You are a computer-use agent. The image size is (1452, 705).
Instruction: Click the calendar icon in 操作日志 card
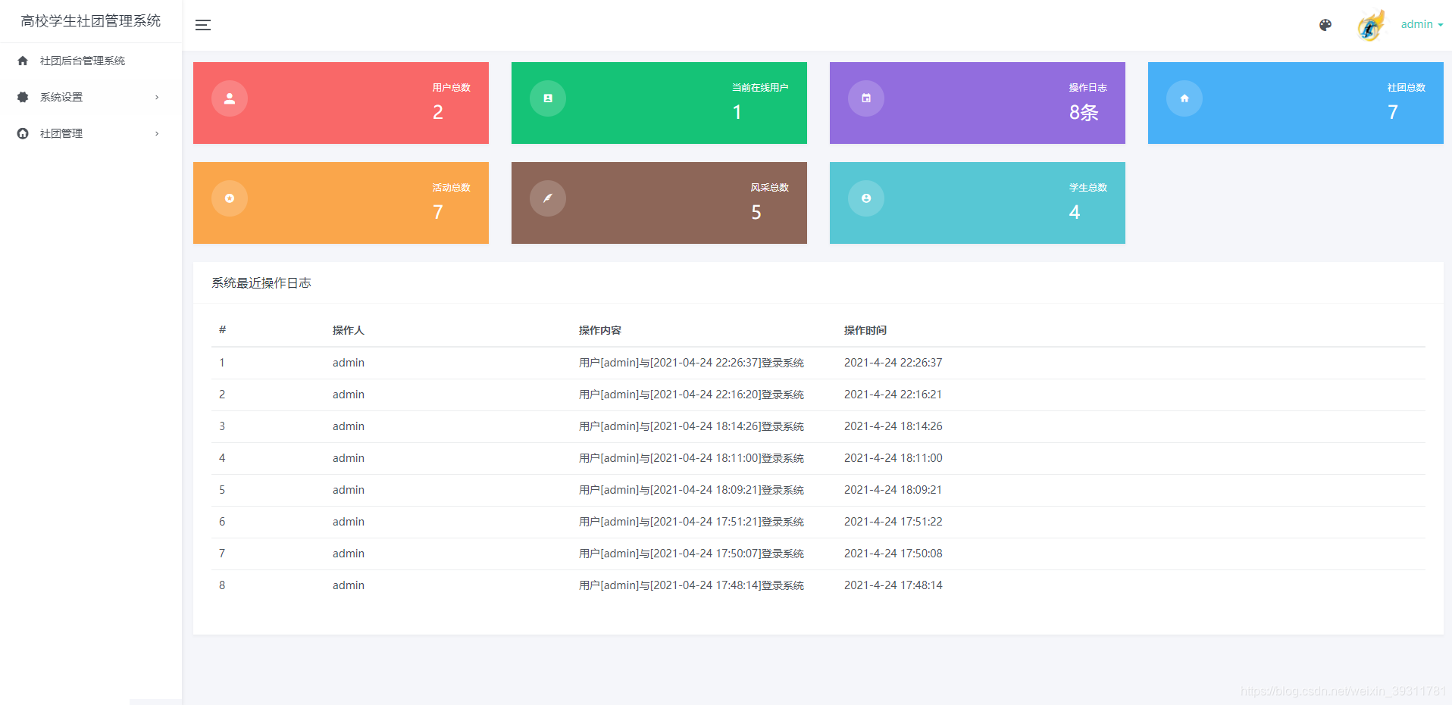pos(866,98)
